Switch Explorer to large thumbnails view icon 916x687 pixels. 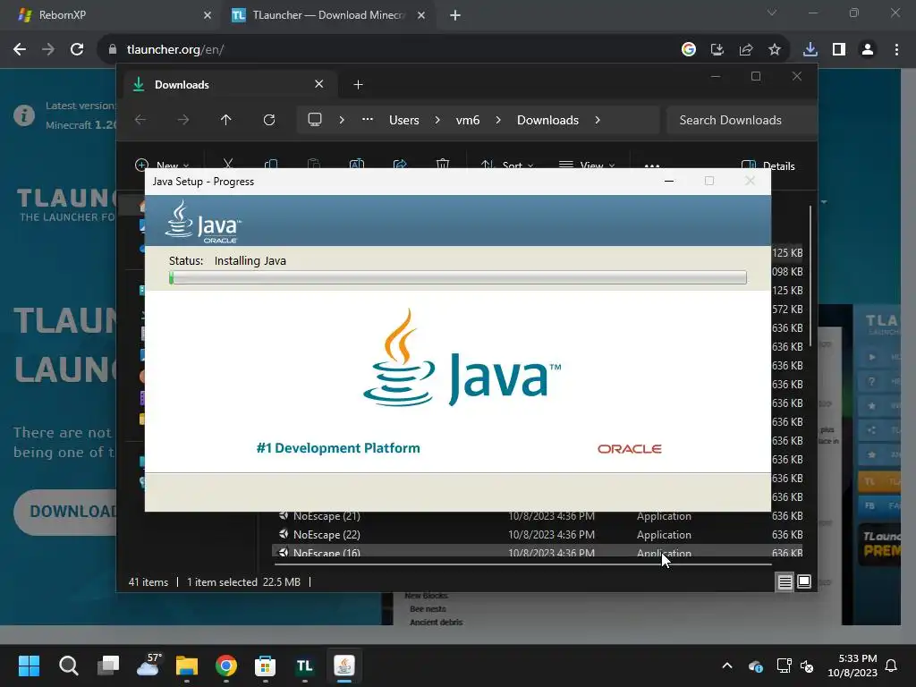[804, 581]
